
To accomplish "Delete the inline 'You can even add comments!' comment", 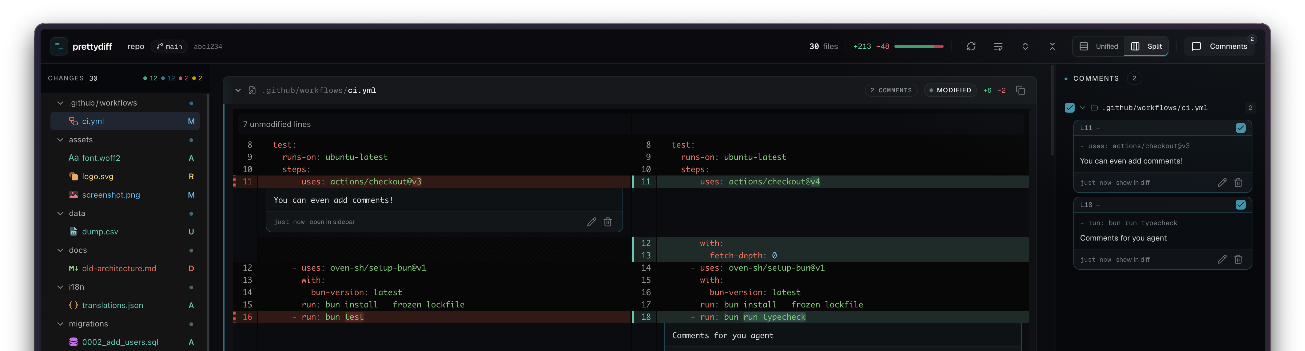I will tap(607, 222).
